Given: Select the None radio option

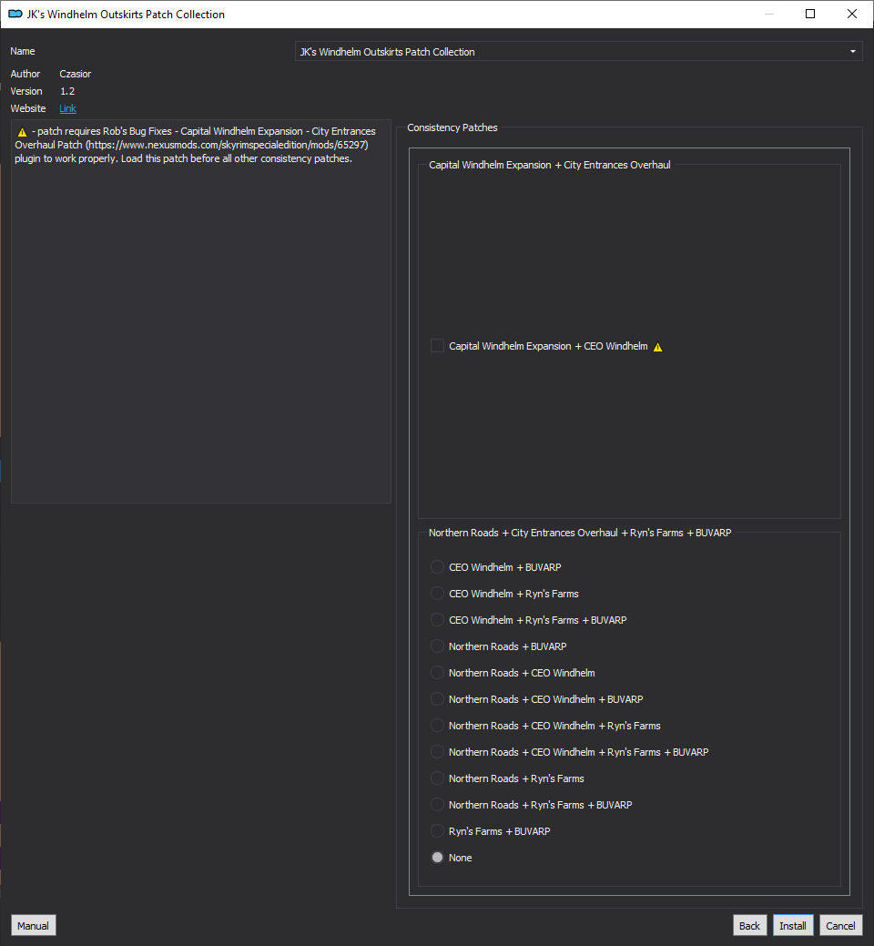Looking at the screenshot, I should pyautogui.click(x=438, y=858).
